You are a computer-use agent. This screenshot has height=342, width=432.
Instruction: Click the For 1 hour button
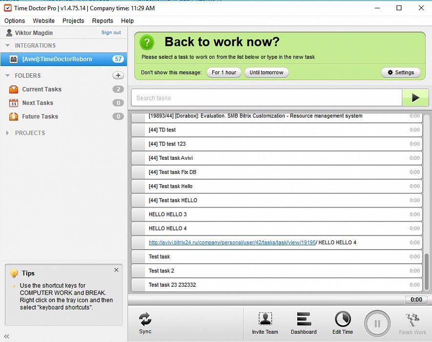(x=224, y=72)
